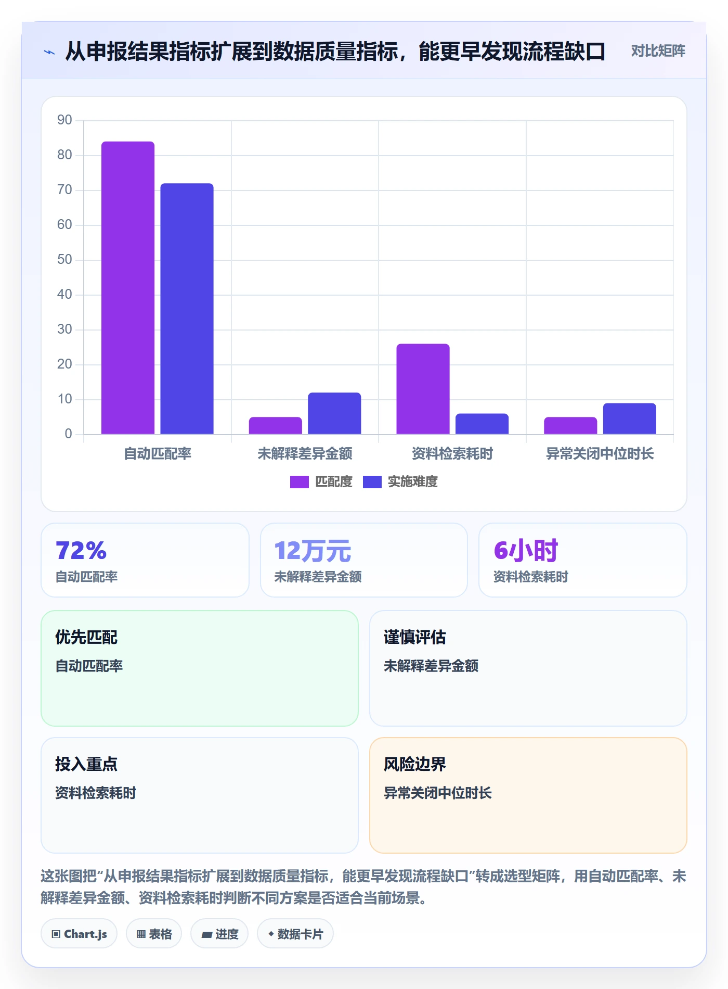Click the 90 tick on the y-axis
728x989 pixels.
[64, 120]
